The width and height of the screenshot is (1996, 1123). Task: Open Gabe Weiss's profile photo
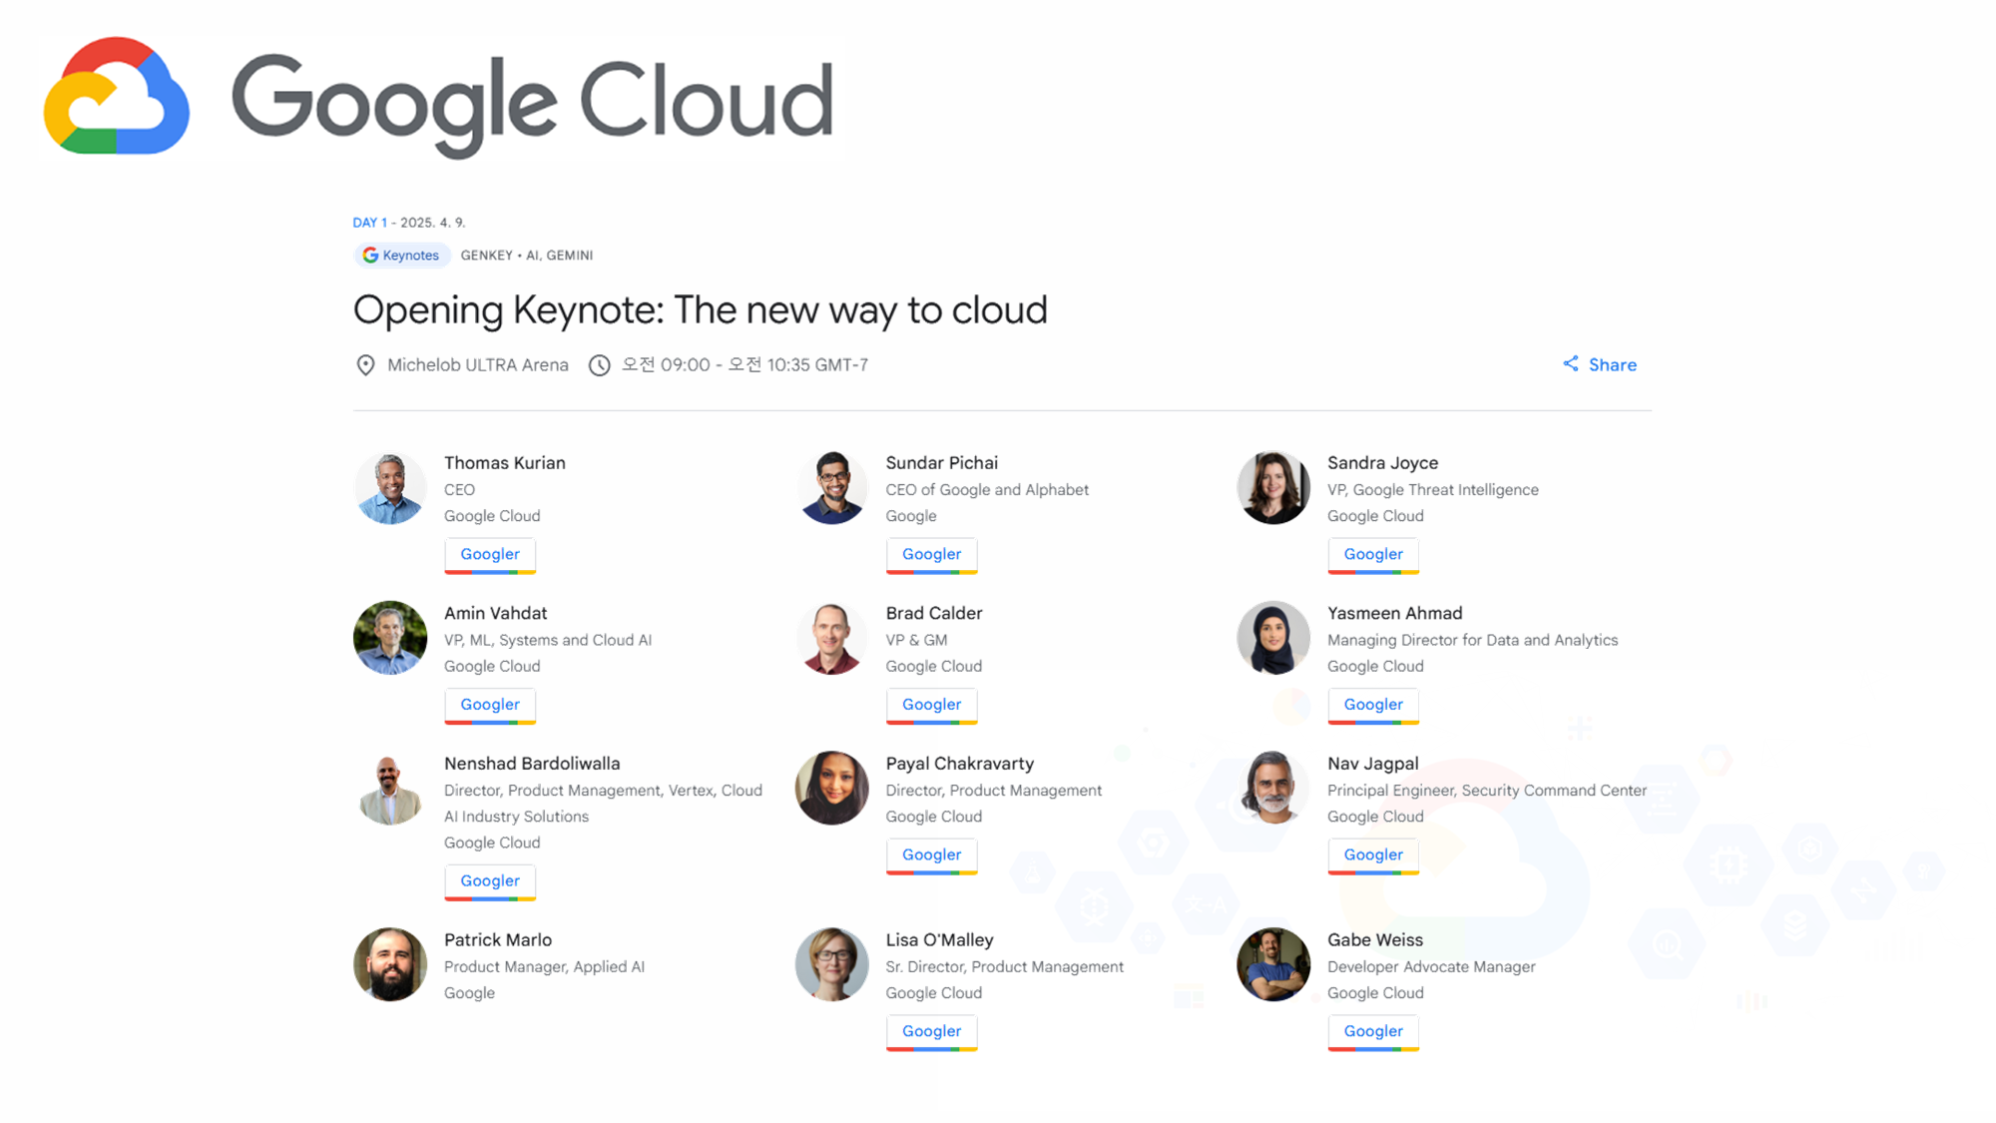(x=1273, y=965)
